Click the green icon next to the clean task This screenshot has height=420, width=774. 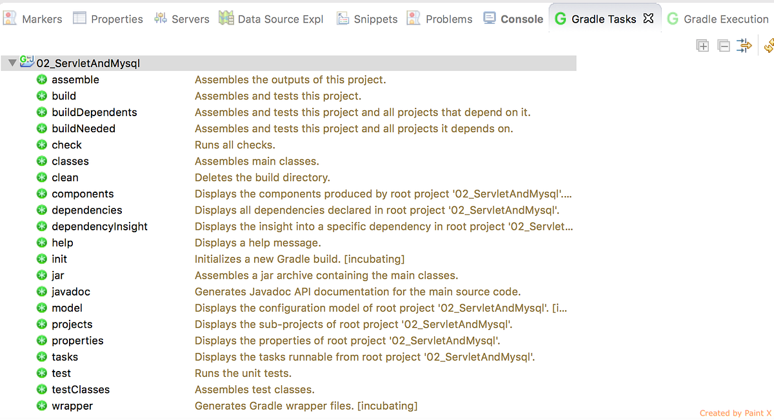coord(41,177)
